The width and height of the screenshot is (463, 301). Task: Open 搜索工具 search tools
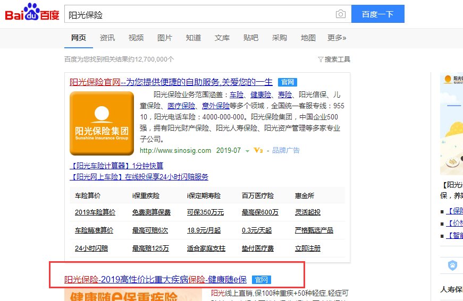pyautogui.click(x=337, y=59)
